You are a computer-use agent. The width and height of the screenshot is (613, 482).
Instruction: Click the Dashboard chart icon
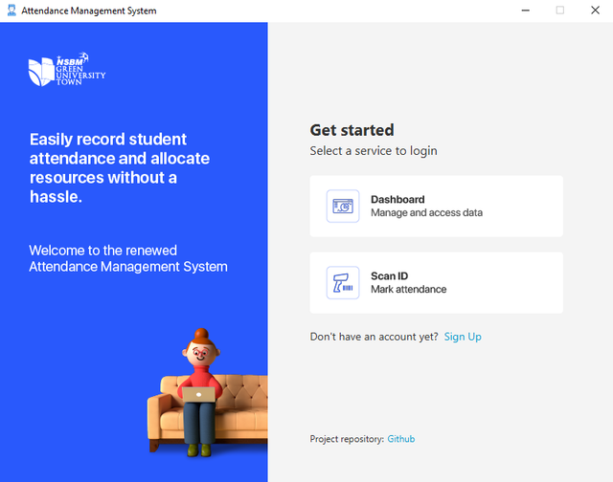[x=343, y=206]
